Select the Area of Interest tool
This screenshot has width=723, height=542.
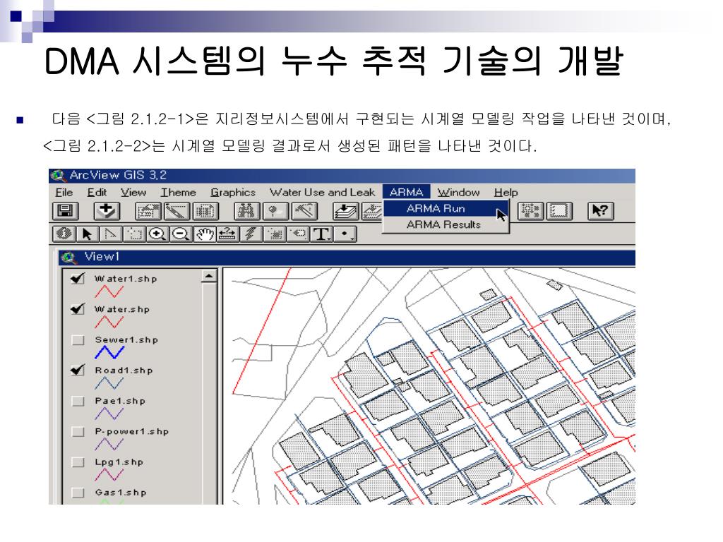(x=275, y=234)
